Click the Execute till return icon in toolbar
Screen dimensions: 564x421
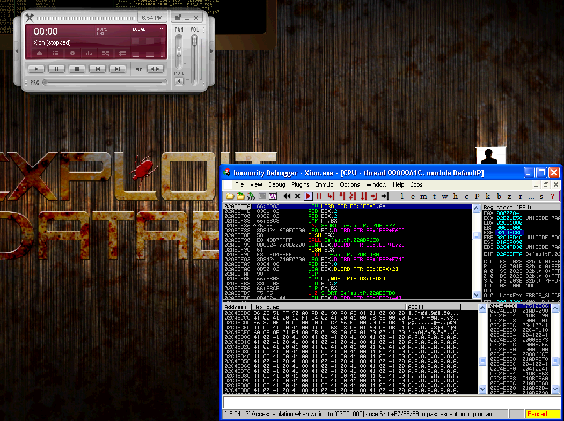374,196
